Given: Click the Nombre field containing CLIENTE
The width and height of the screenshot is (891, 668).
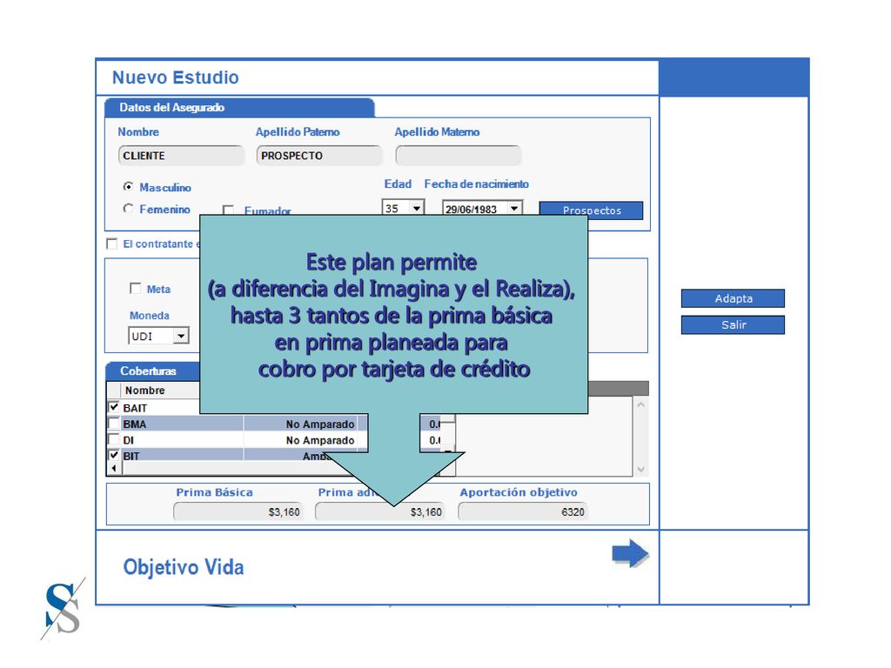Looking at the screenshot, I should click(181, 156).
